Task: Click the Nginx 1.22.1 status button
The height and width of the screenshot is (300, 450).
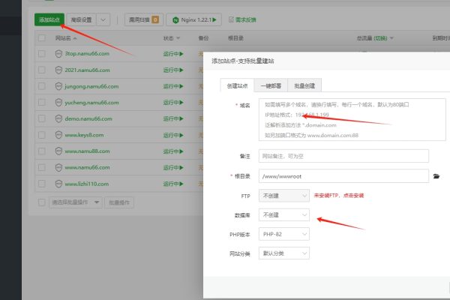Action: click(x=194, y=19)
